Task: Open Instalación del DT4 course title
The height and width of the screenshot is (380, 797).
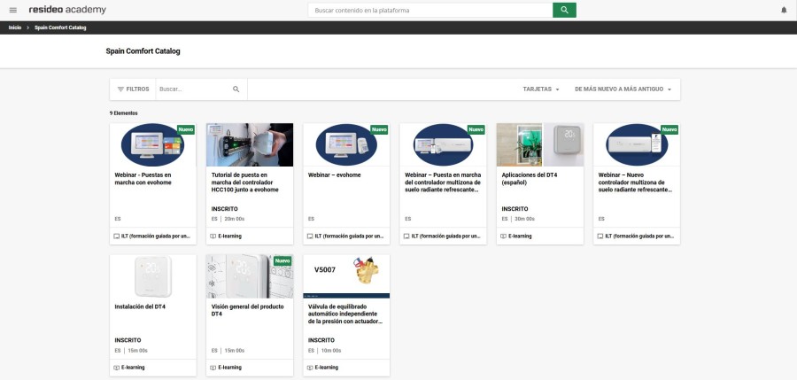Action: click(140, 306)
